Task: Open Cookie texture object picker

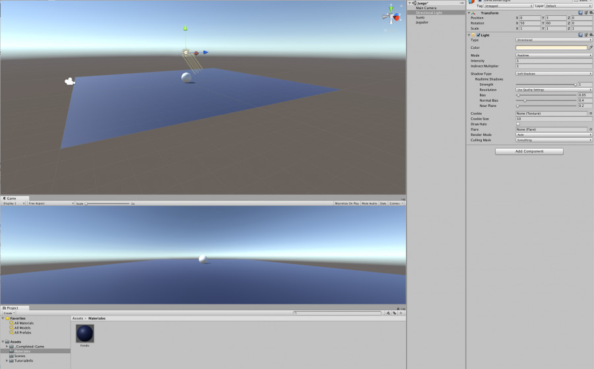Action: coord(591,114)
